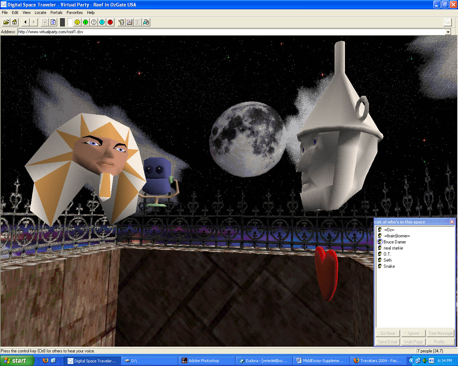Show the red angry face emotion
Screen dimensions: 458x366
tap(110, 22)
